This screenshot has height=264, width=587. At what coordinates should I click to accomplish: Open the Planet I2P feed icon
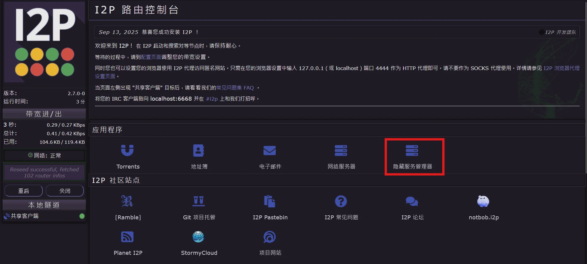pyautogui.click(x=128, y=237)
